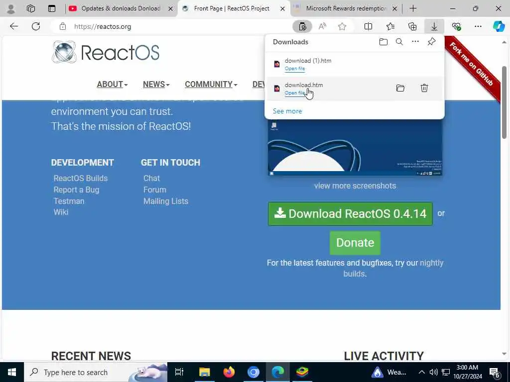
Task: Open a new browser tab
Action: point(413,9)
